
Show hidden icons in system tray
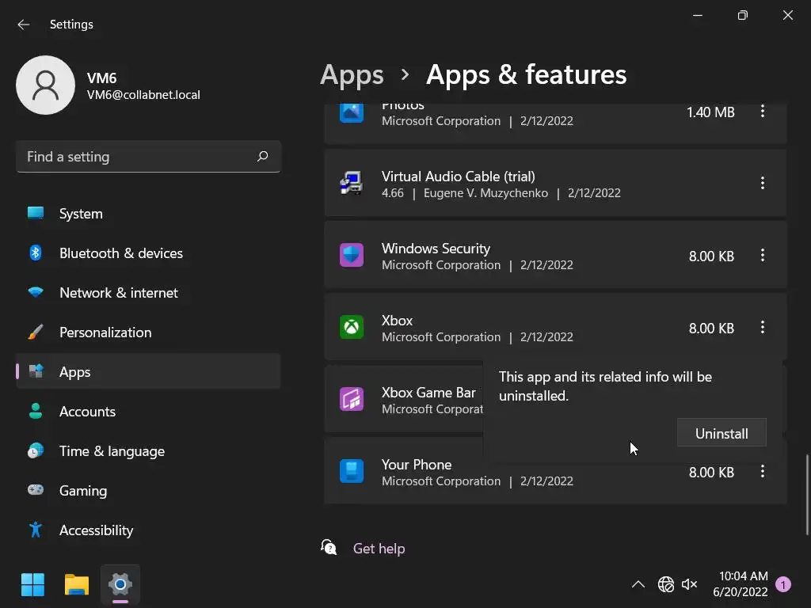coord(638,585)
